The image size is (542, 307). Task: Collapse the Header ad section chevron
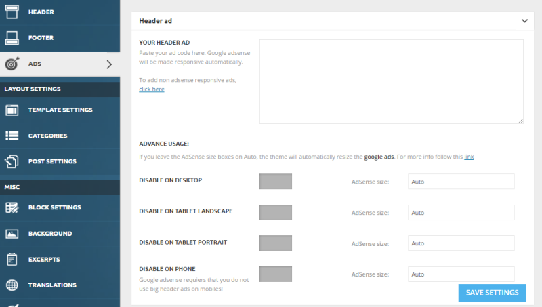[x=524, y=21]
